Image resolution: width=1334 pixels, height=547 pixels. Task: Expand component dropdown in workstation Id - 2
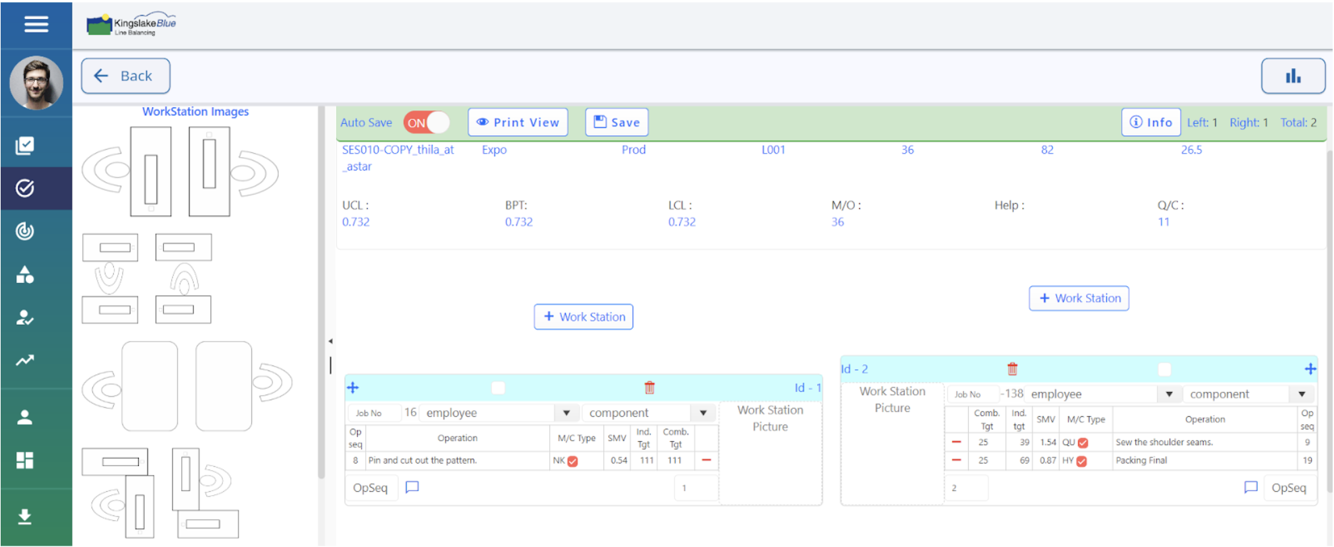(x=1302, y=394)
